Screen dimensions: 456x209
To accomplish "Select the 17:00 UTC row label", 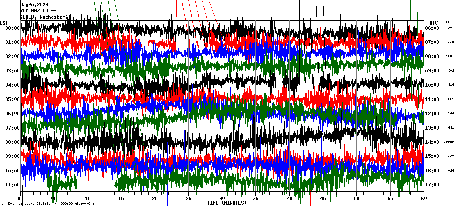I will coord(431,185).
